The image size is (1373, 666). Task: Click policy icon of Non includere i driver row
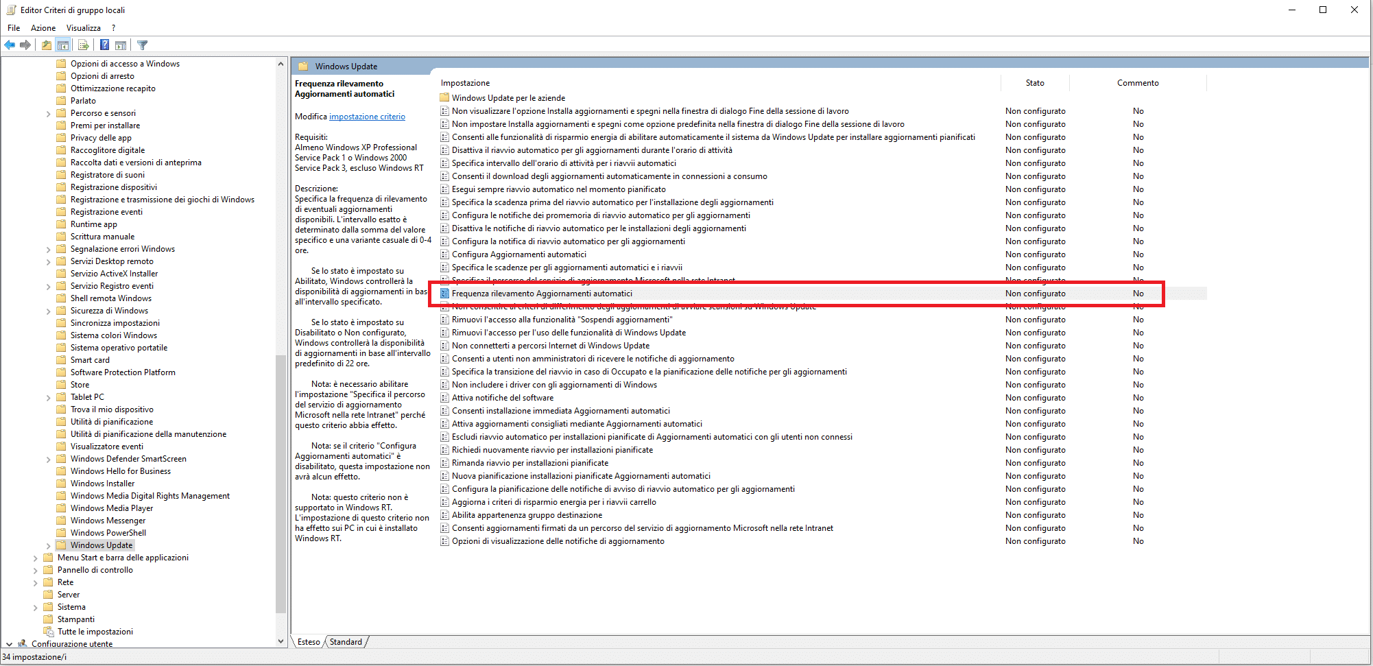pyautogui.click(x=444, y=385)
